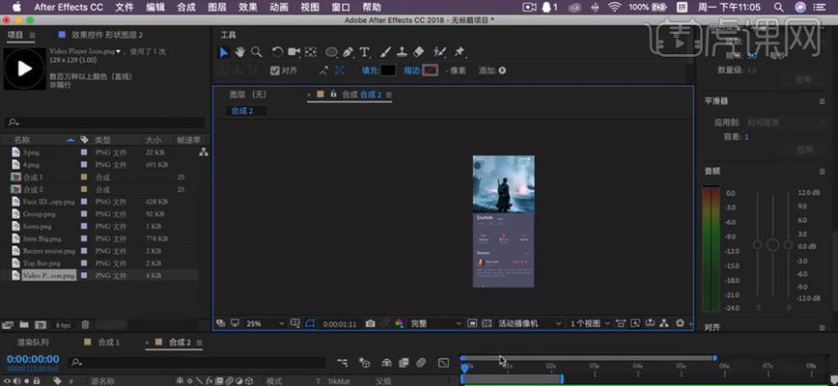Select the Puppet Pin tool

[460, 52]
